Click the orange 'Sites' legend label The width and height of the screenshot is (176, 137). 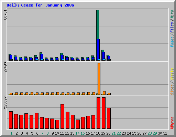tap(172, 90)
